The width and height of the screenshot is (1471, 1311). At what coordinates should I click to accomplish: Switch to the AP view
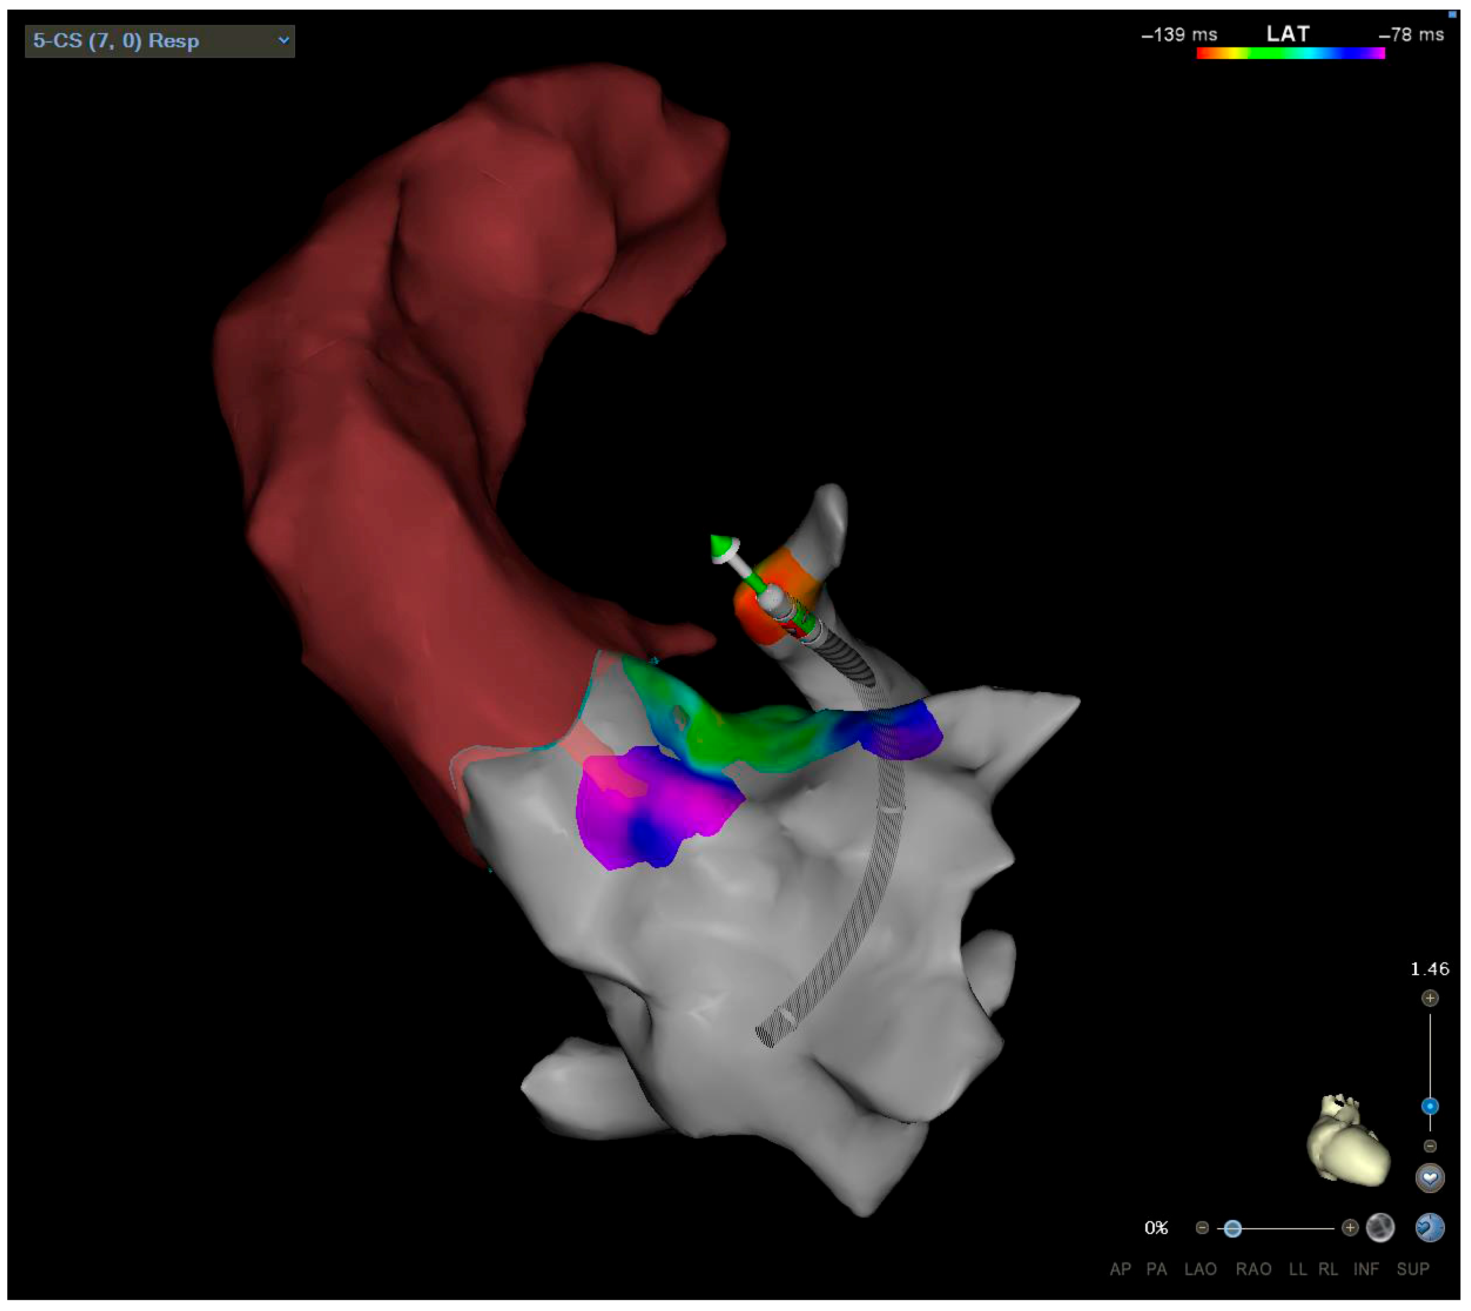1120,1269
